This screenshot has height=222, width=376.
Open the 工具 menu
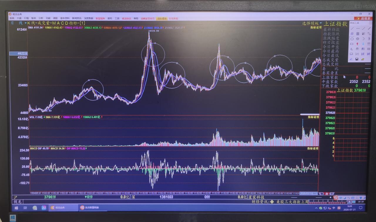tap(117, 18)
